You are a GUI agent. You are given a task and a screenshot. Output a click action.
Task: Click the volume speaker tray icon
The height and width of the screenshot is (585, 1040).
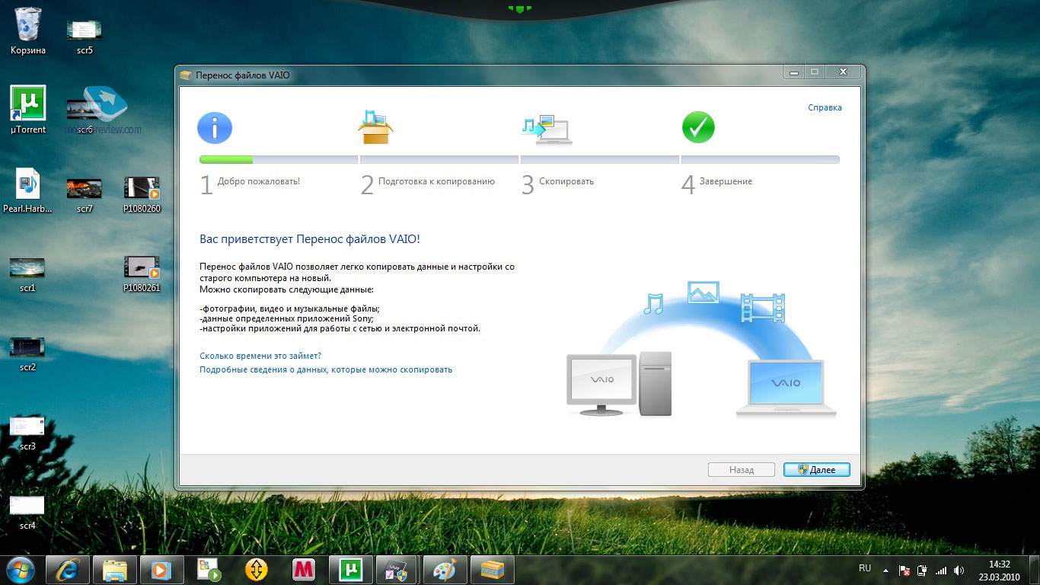[959, 571]
